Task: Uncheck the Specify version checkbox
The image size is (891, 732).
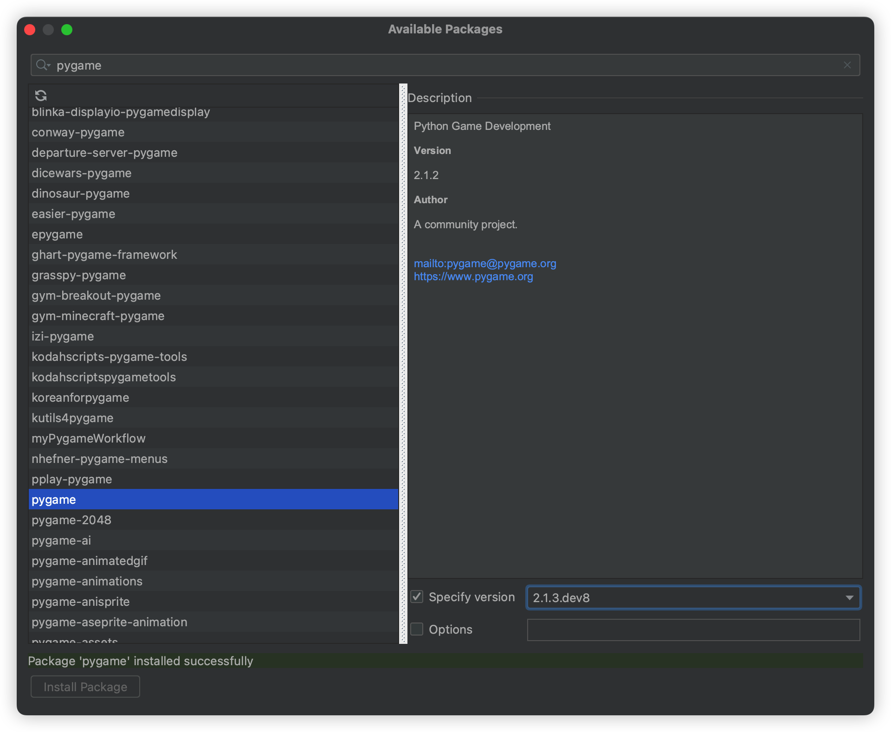Action: tap(417, 597)
